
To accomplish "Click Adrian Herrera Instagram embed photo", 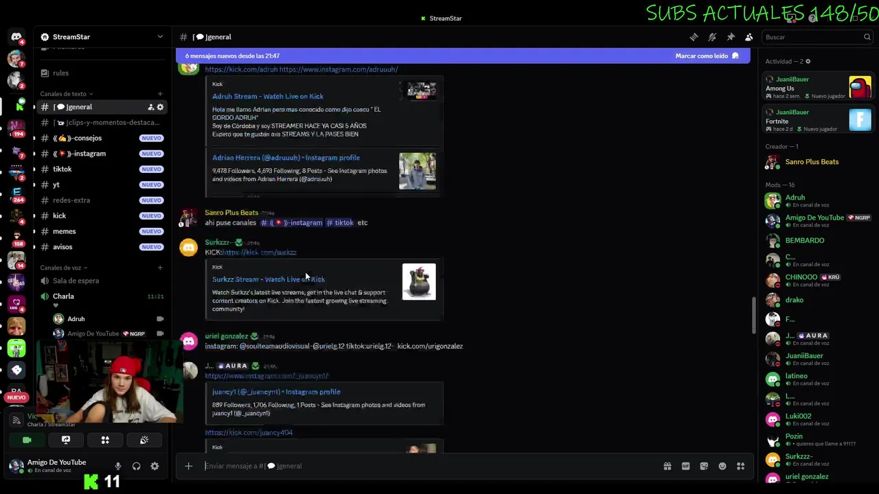I will click(x=418, y=171).
